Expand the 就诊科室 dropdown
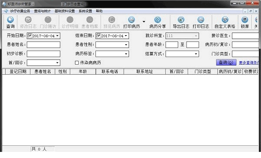This screenshot has height=158, width=261. pyautogui.click(x=196, y=36)
